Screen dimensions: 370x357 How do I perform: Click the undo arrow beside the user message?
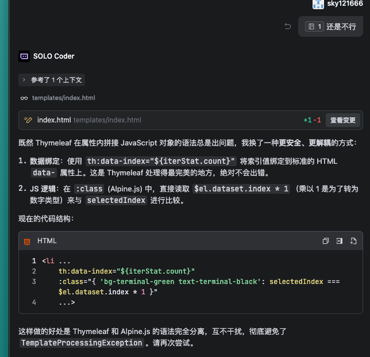click(288, 26)
